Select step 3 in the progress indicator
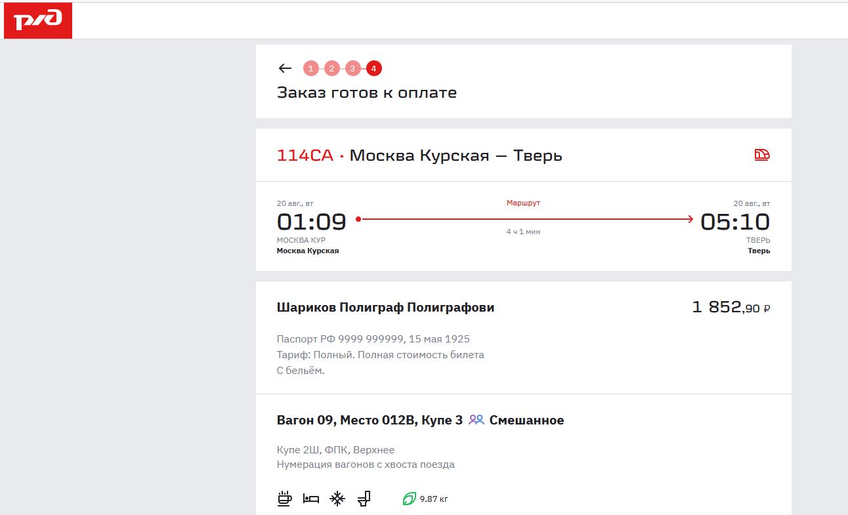 coord(352,68)
